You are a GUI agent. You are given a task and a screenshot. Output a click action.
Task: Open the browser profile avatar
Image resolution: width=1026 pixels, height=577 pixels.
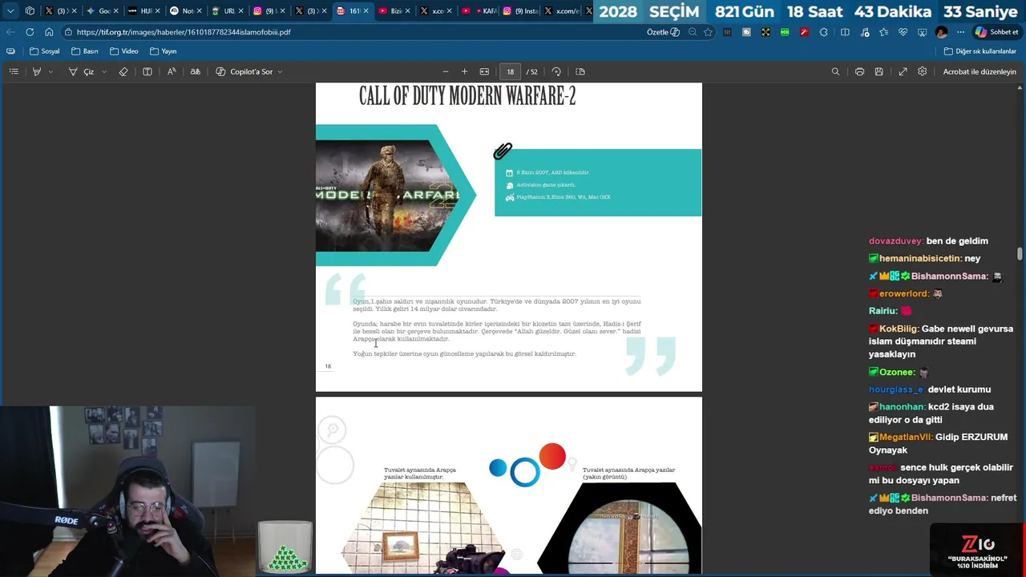(x=941, y=32)
